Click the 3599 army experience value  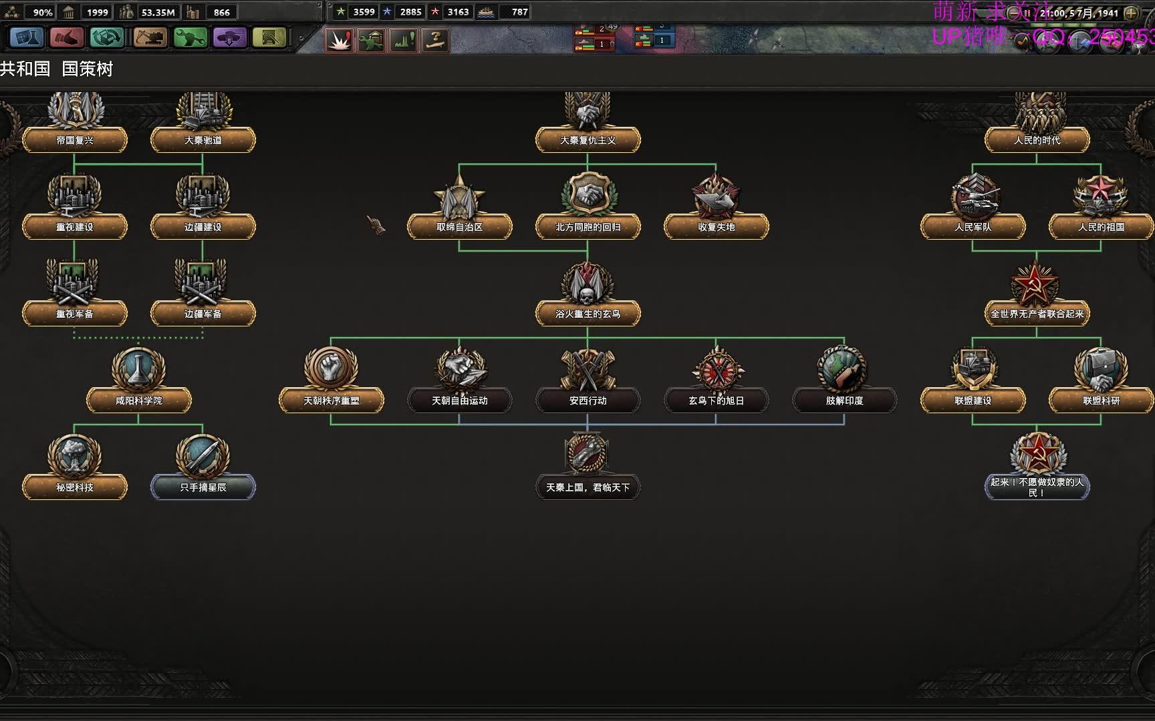(x=364, y=11)
